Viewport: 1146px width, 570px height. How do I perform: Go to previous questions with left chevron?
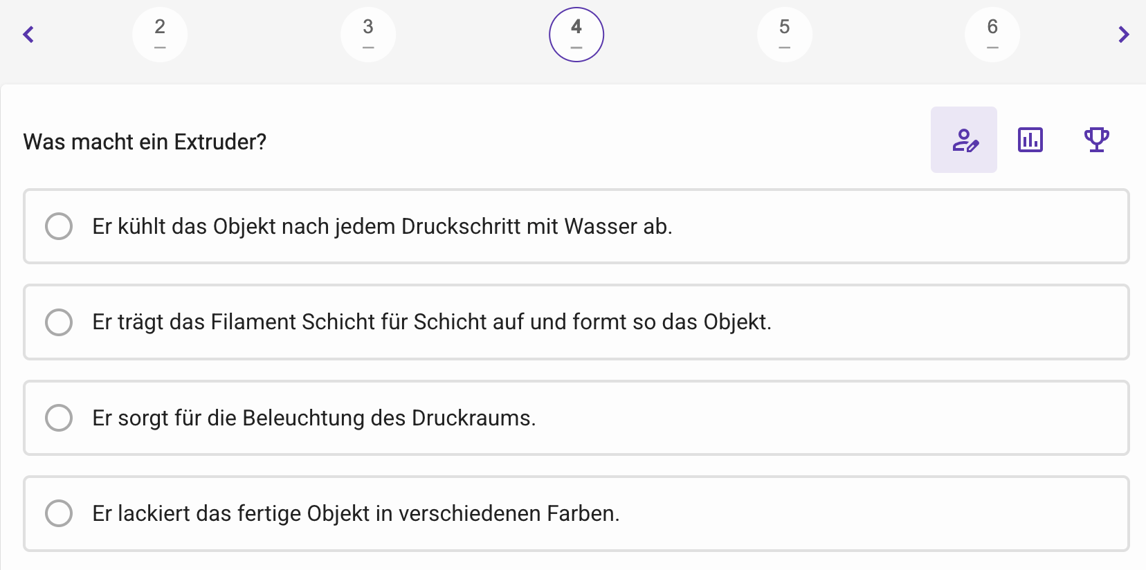(28, 34)
